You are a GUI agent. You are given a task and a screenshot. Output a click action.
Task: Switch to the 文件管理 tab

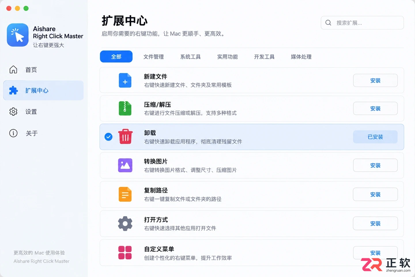(154, 57)
